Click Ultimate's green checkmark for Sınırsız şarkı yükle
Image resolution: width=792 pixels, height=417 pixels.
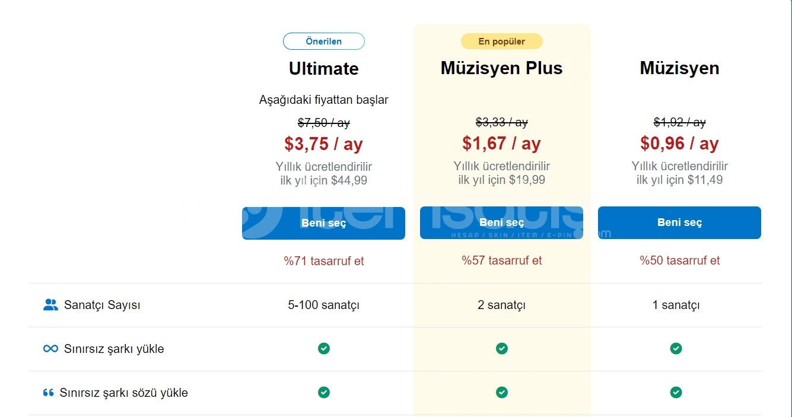pos(324,348)
